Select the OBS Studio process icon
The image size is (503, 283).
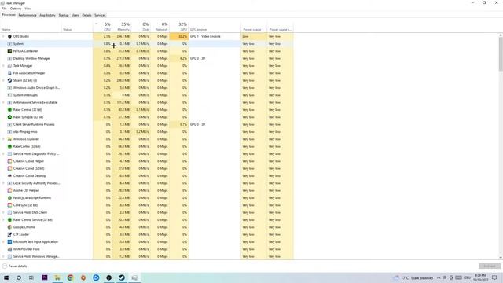9,37
